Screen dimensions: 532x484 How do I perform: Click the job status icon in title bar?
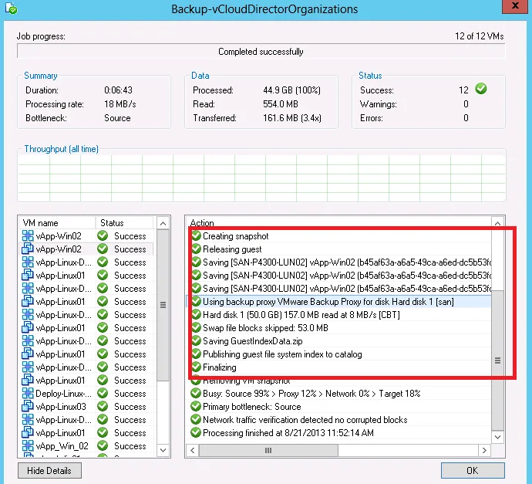(x=12, y=8)
